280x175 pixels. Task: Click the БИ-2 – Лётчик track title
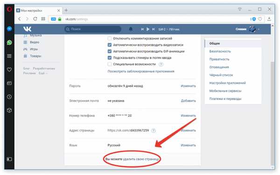click(169, 29)
